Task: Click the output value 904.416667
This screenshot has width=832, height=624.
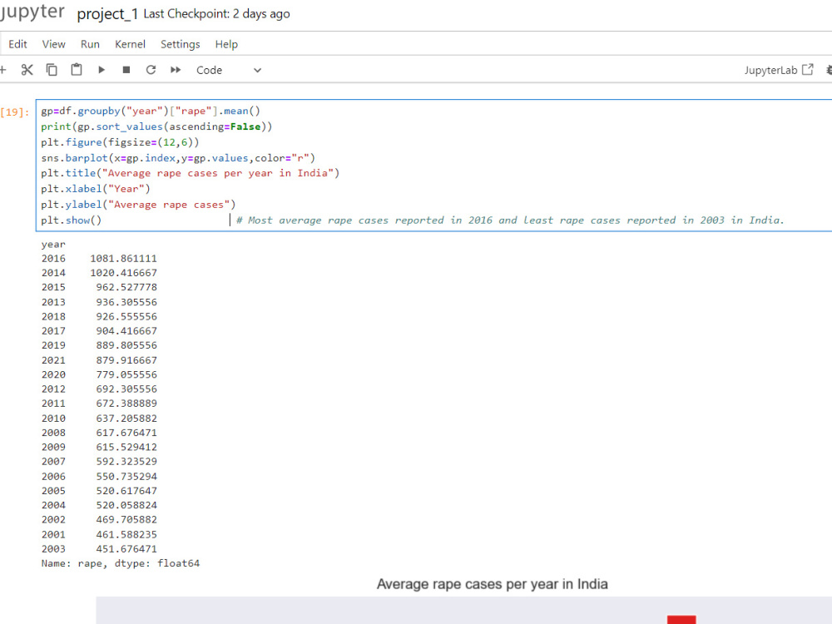Action: [126, 330]
